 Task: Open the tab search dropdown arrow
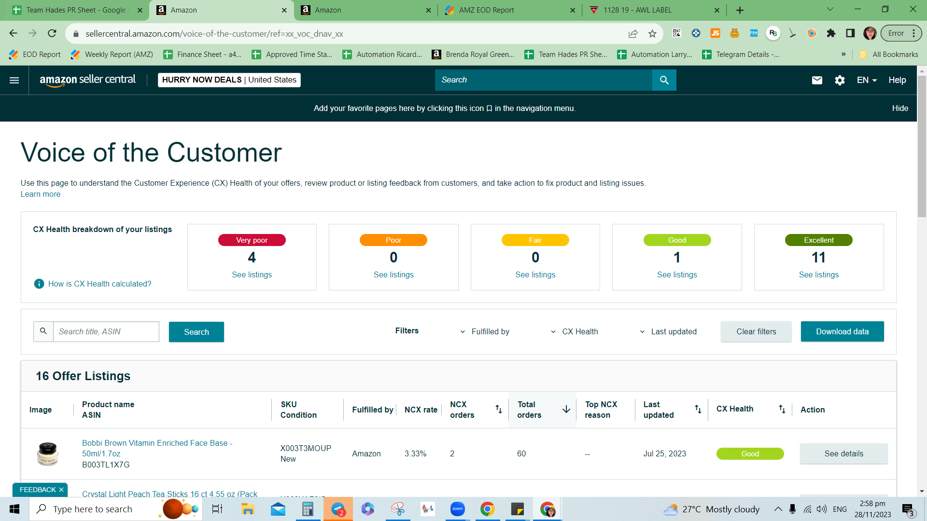coord(830,10)
